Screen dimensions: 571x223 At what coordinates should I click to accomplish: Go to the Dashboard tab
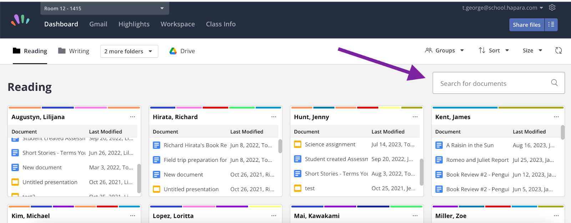tap(61, 24)
